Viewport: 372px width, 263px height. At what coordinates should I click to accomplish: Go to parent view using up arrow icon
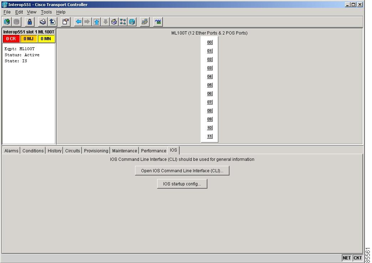click(x=96, y=22)
